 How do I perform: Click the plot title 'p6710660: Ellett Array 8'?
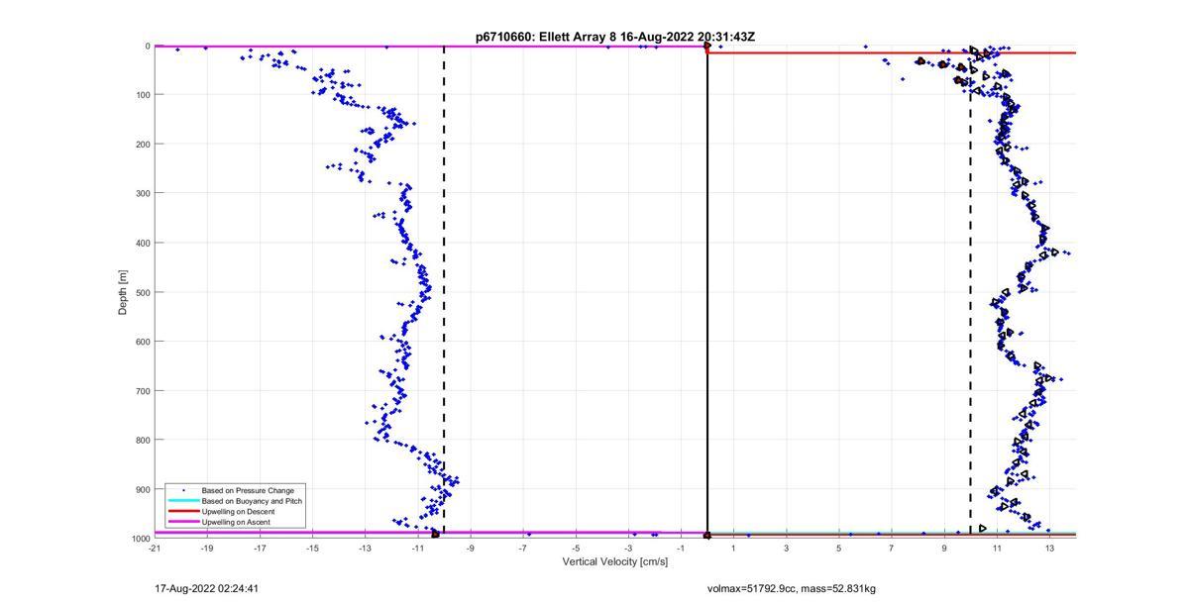click(546, 37)
